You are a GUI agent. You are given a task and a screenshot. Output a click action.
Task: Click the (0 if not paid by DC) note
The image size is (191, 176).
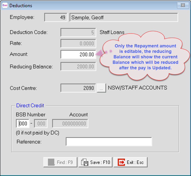[37, 133]
